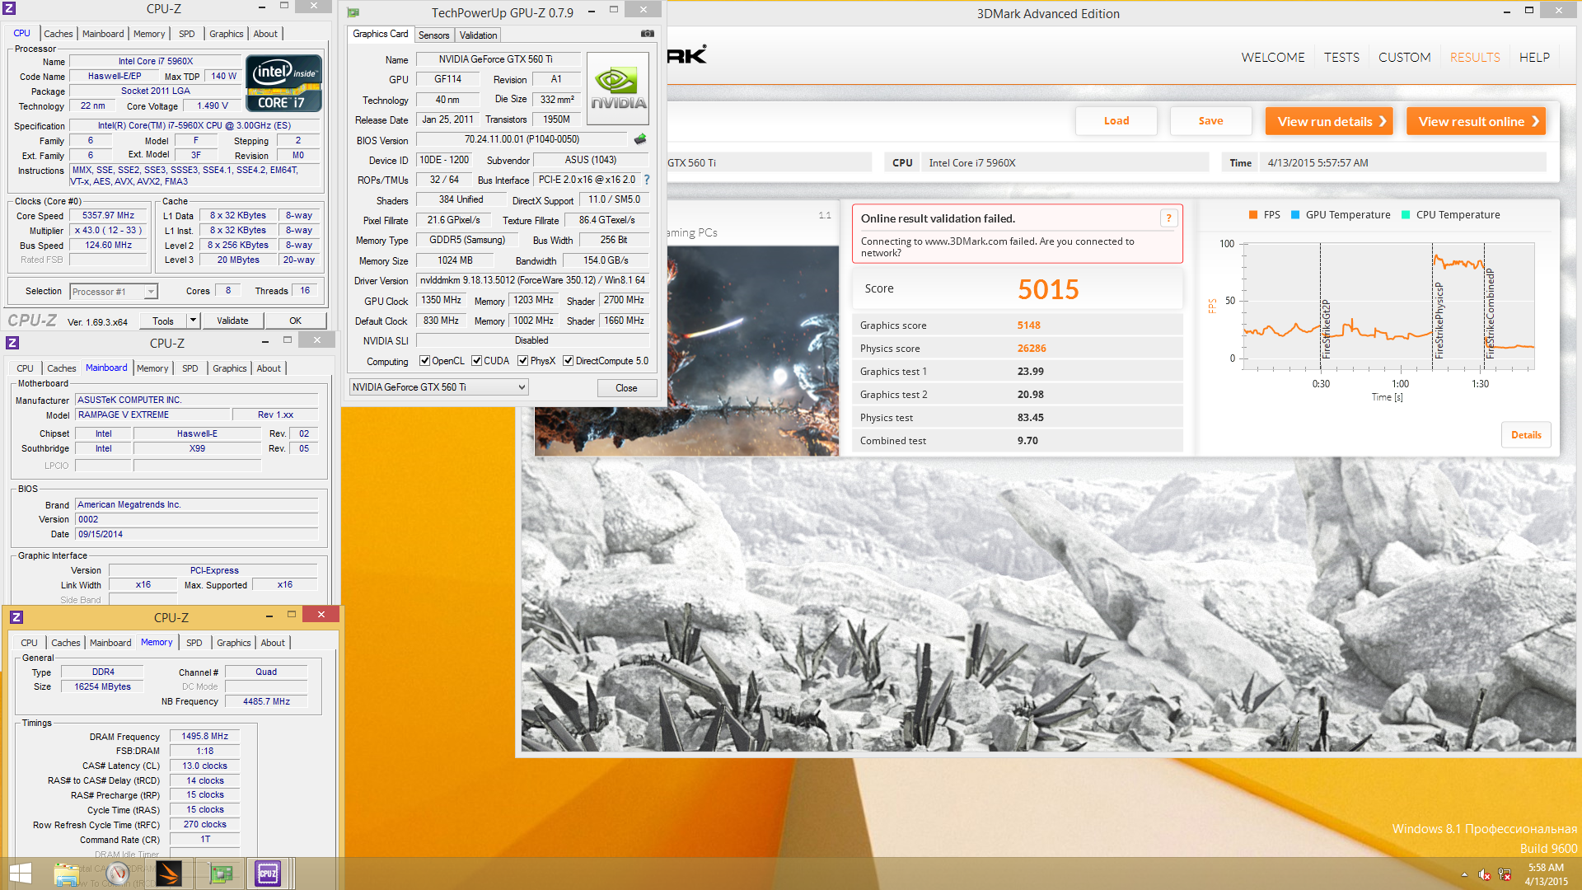This screenshot has width=1582, height=890.
Task: Click the blue GPU Temperature legend swatch
Action: tap(1295, 215)
